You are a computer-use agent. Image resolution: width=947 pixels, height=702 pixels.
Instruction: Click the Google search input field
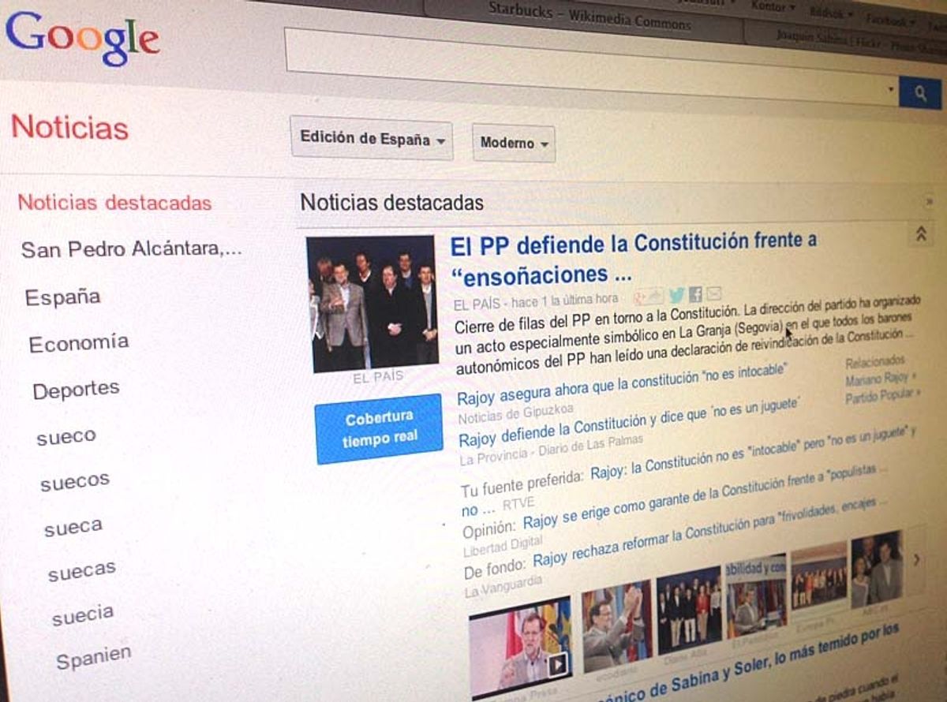592,65
